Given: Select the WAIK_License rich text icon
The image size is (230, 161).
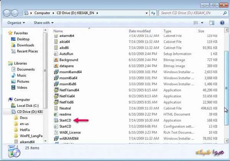Looking at the screenshot, I should (x=56, y=132).
